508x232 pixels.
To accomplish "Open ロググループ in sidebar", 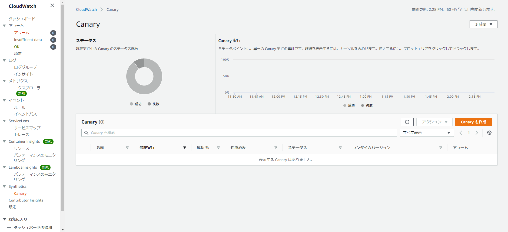I will point(25,67).
